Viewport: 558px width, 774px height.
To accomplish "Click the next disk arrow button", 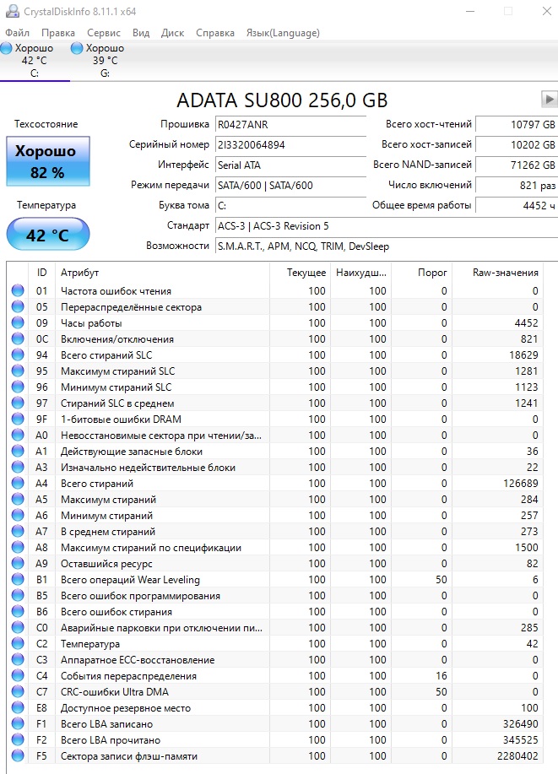I will [549, 100].
